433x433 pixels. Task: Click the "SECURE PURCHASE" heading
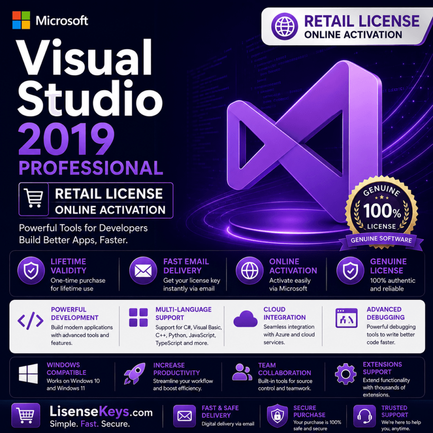click(x=309, y=411)
